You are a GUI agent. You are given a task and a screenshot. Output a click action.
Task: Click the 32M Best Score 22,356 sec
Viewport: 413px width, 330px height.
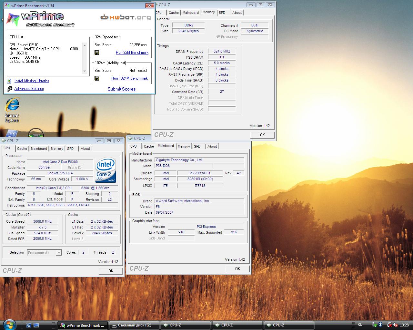[138, 45]
